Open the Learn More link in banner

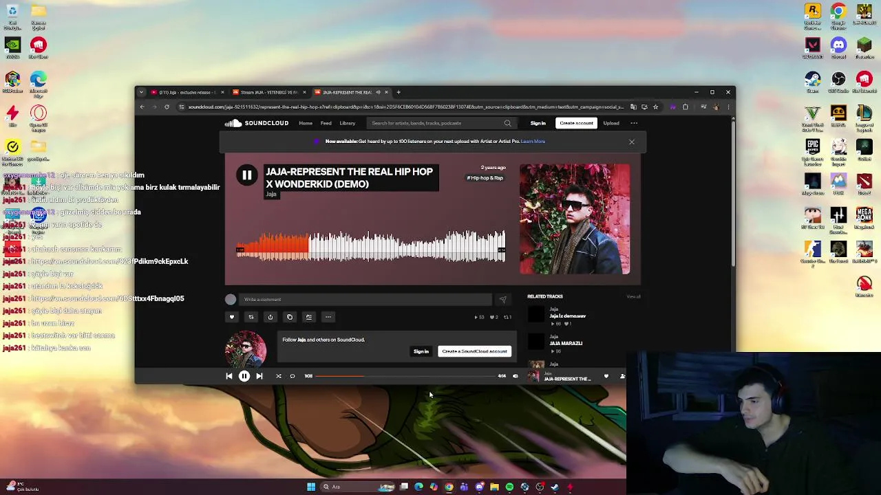[x=533, y=141]
